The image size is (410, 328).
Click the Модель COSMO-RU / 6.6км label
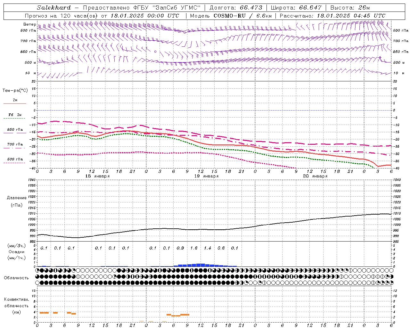(x=231, y=16)
